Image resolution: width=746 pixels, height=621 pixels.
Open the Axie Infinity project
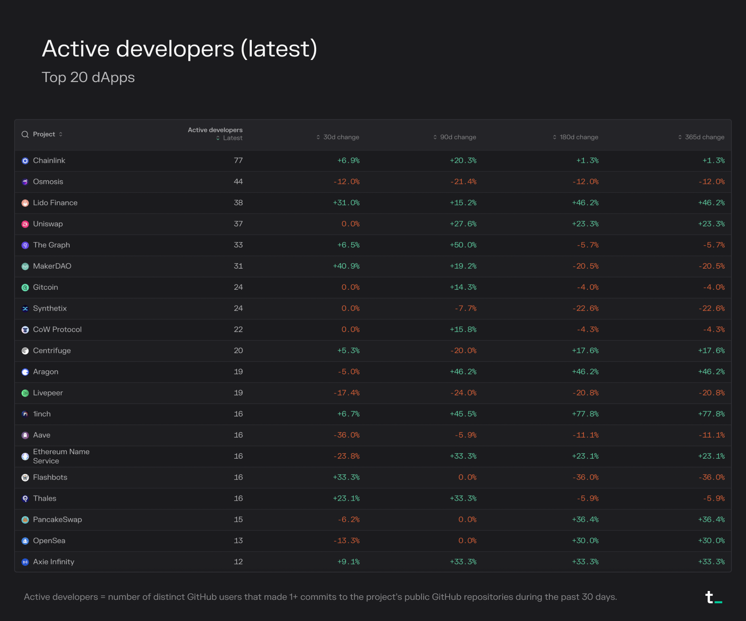click(x=53, y=562)
